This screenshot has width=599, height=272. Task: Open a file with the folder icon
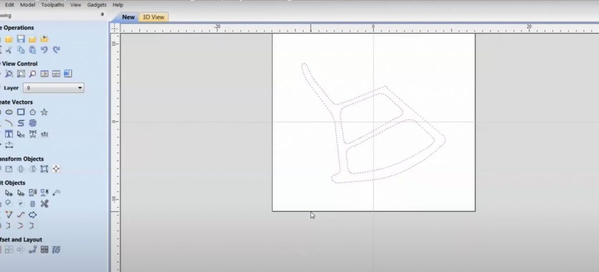pos(9,39)
